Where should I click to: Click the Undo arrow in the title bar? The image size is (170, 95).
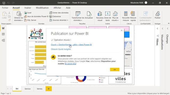[8, 3]
